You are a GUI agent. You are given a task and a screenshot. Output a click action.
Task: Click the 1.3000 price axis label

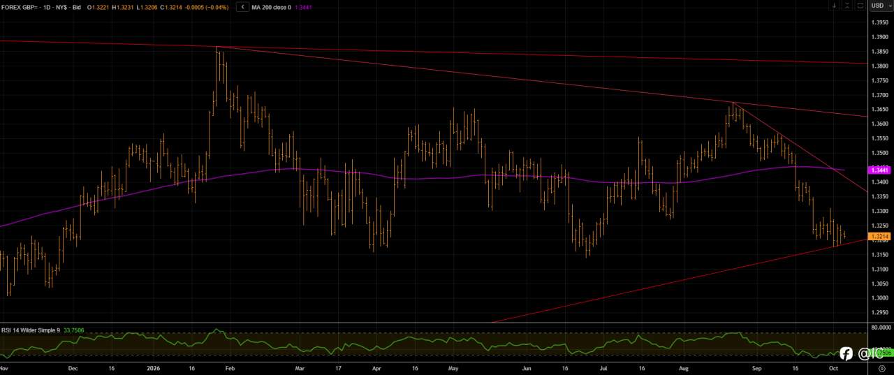tap(879, 297)
